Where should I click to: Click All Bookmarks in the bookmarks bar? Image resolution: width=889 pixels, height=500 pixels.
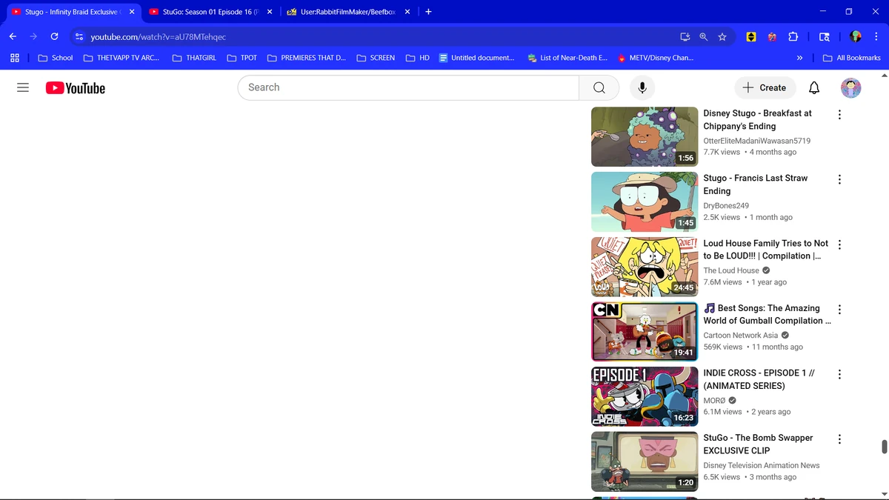tap(851, 57)
